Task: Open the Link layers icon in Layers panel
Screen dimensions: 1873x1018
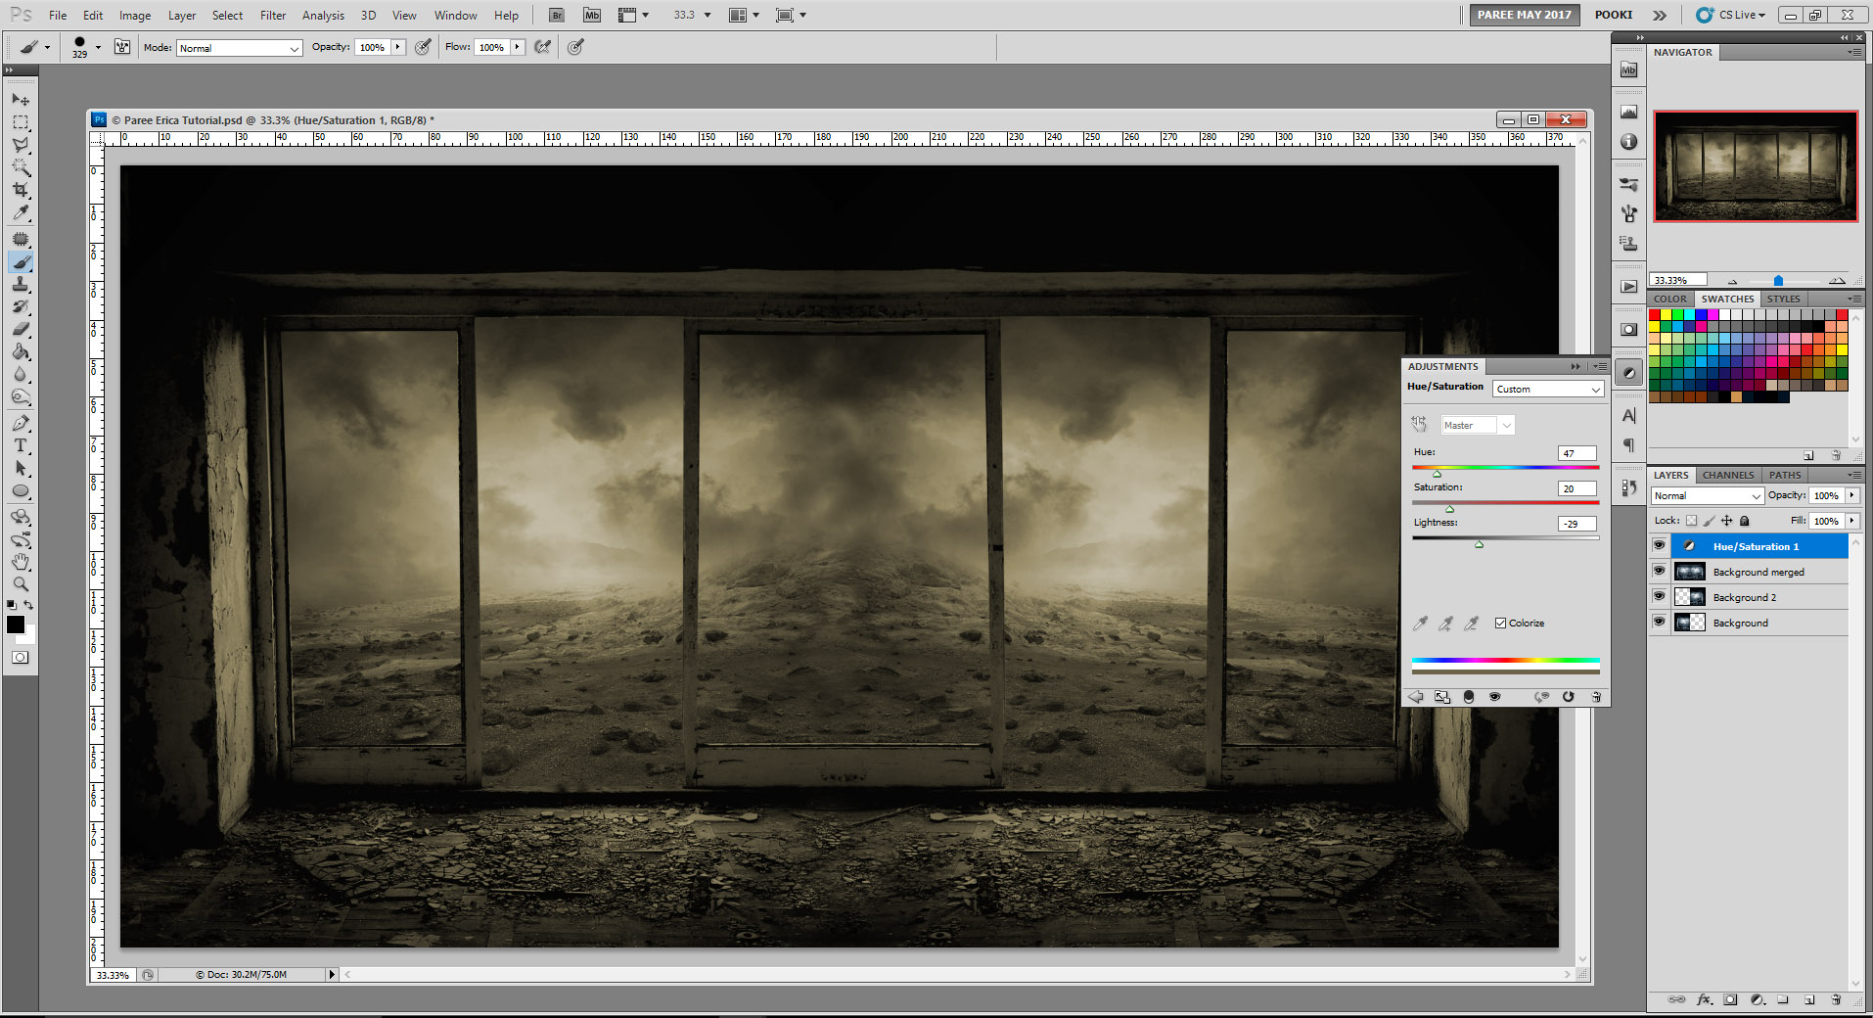Action: tap(1676, 999)
